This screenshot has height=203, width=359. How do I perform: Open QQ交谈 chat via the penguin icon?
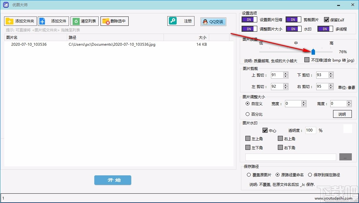click(205, 22)
